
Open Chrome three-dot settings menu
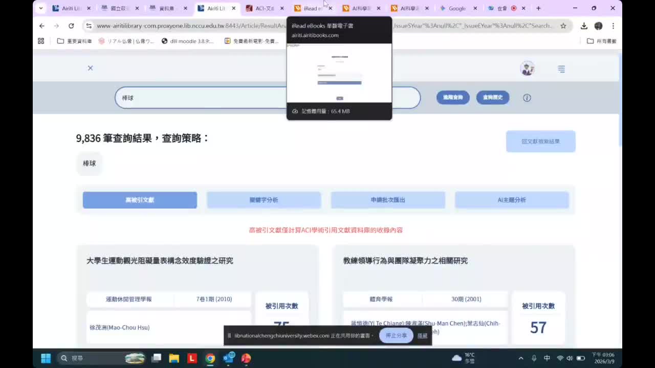point(613,26)
